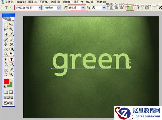The height and width of the screenshot is (120, 162).
Task: Select the History Brush tool
Action: tap(11, 44)
